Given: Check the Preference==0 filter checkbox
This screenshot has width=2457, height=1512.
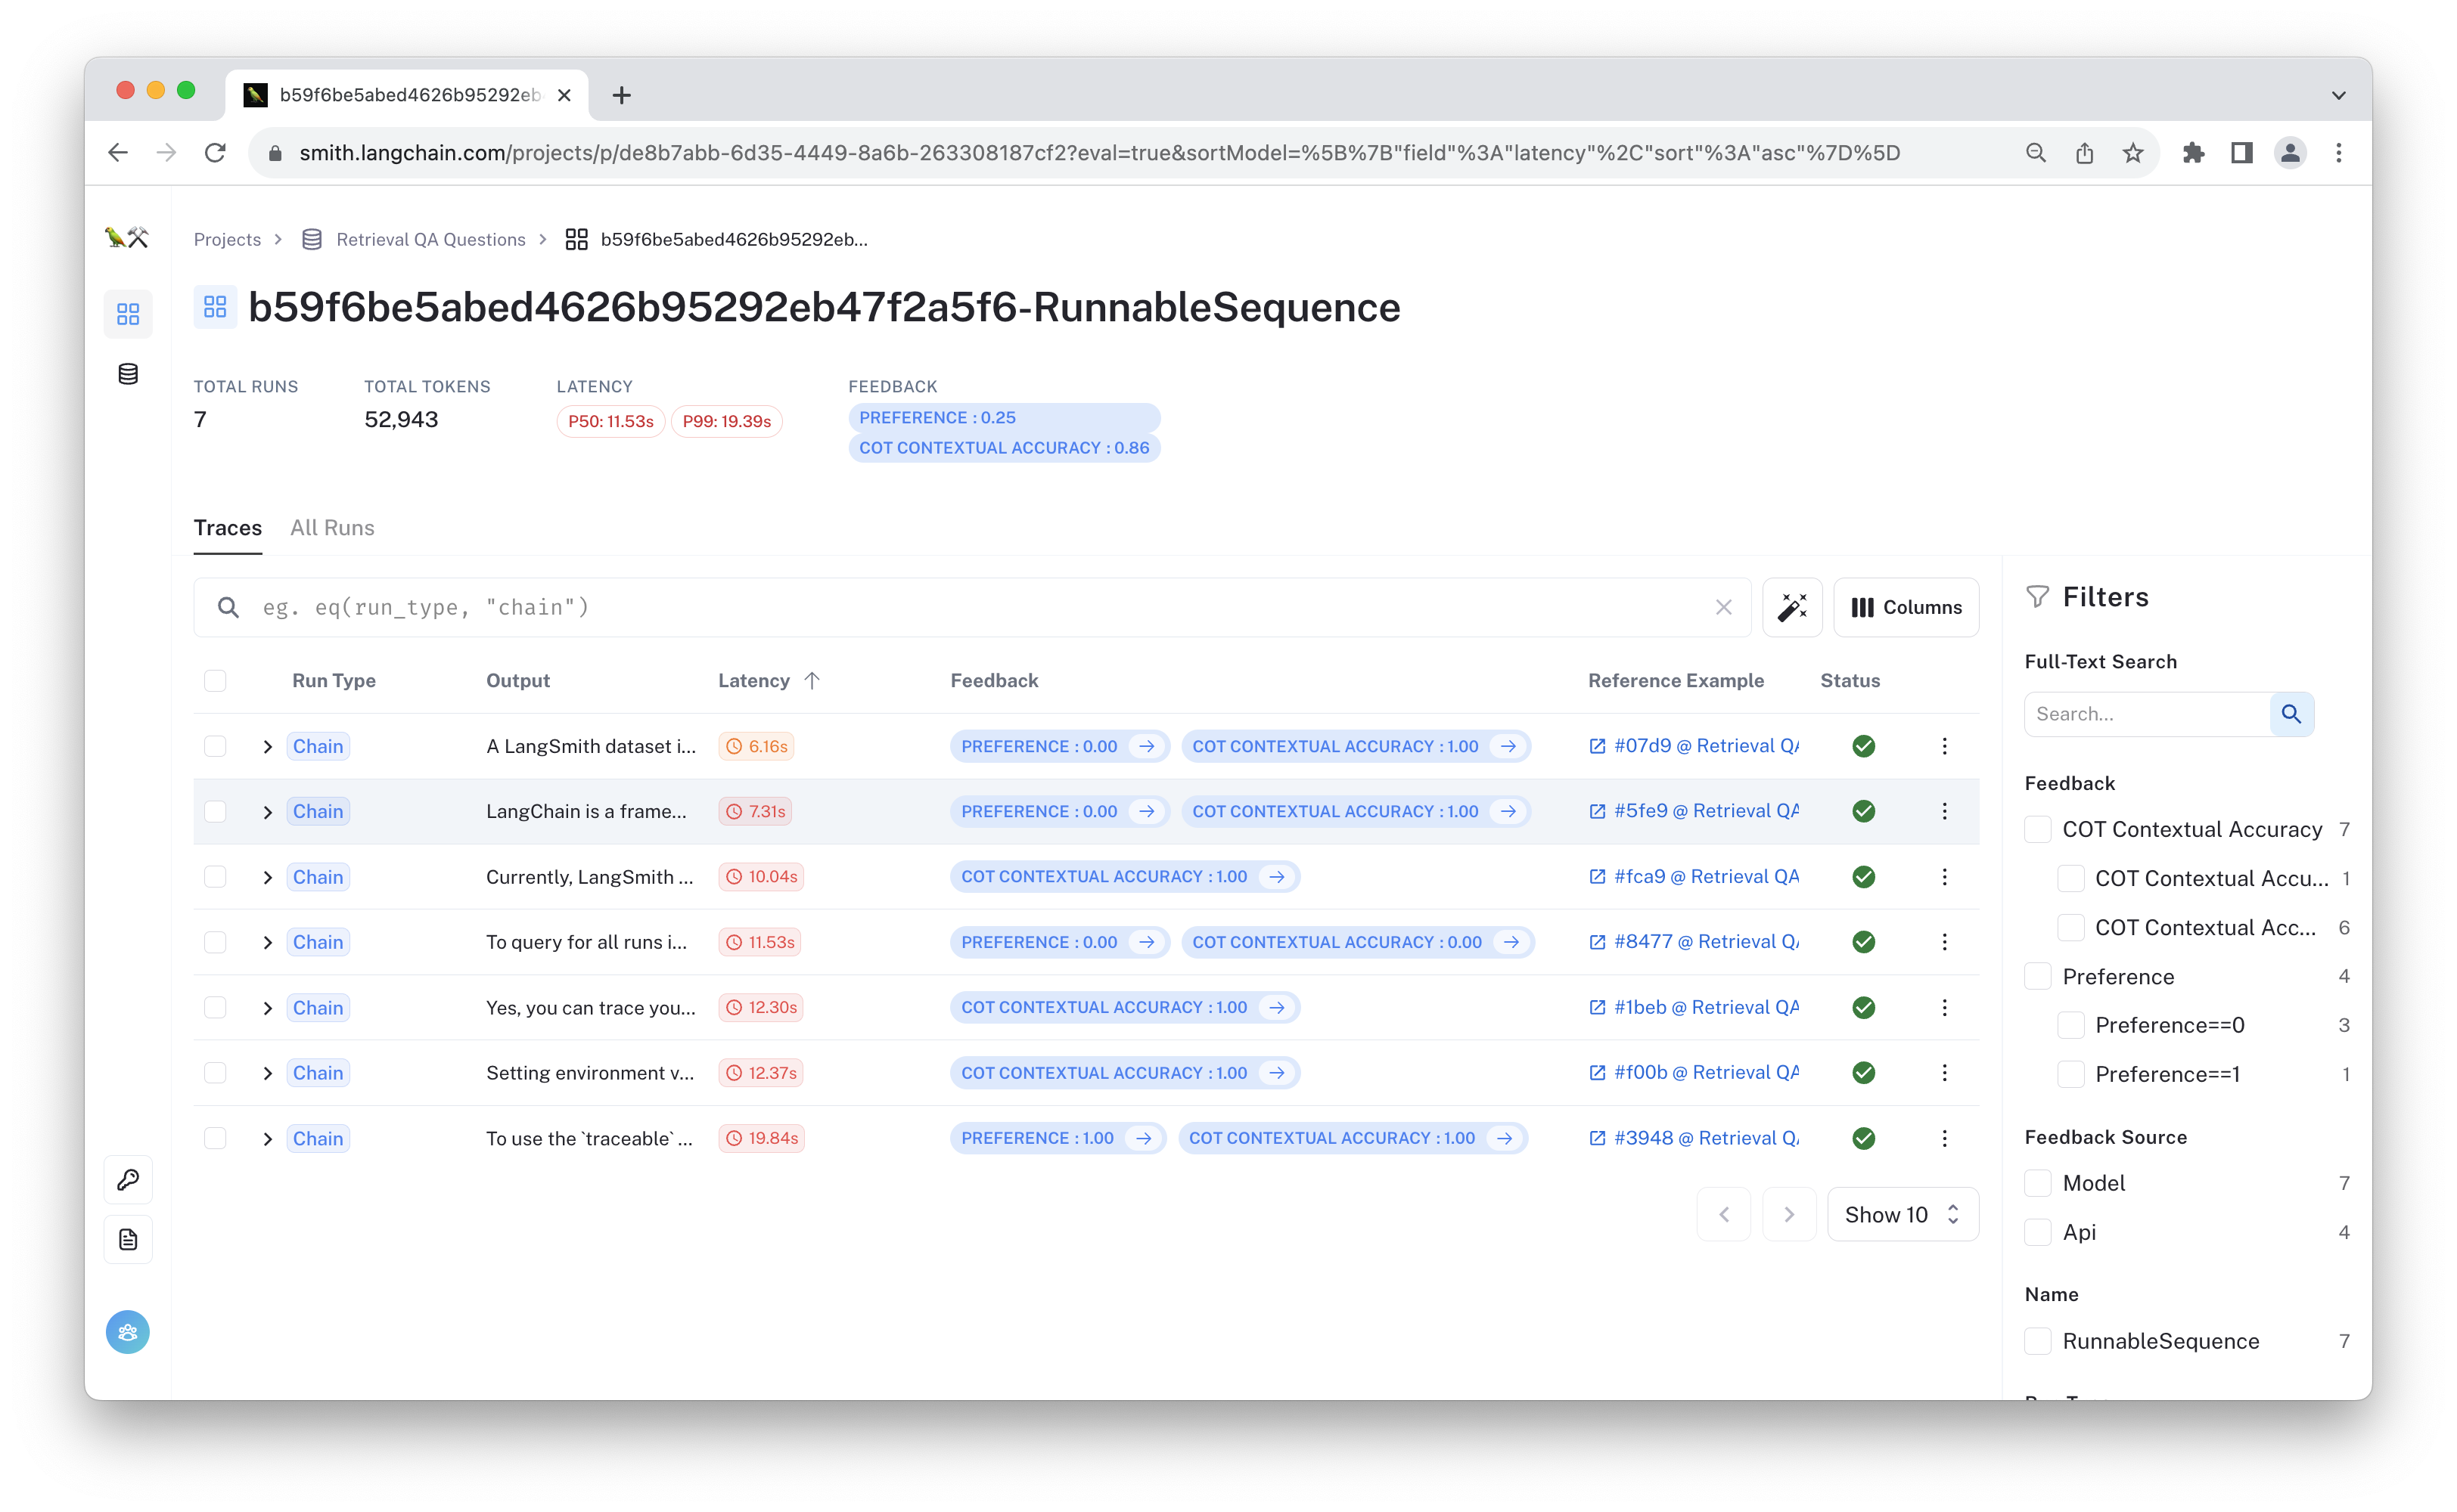Looking at the screenshot, I should 2070,1025.
